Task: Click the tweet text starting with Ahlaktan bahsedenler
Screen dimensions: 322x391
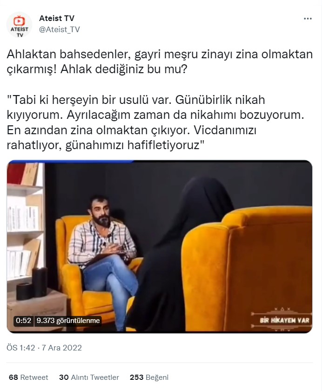Action: pos(160,62)
